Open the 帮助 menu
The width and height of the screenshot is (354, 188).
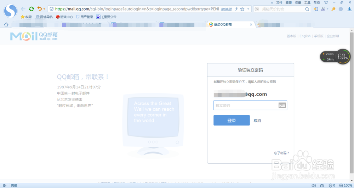click(x=316, y=2)
